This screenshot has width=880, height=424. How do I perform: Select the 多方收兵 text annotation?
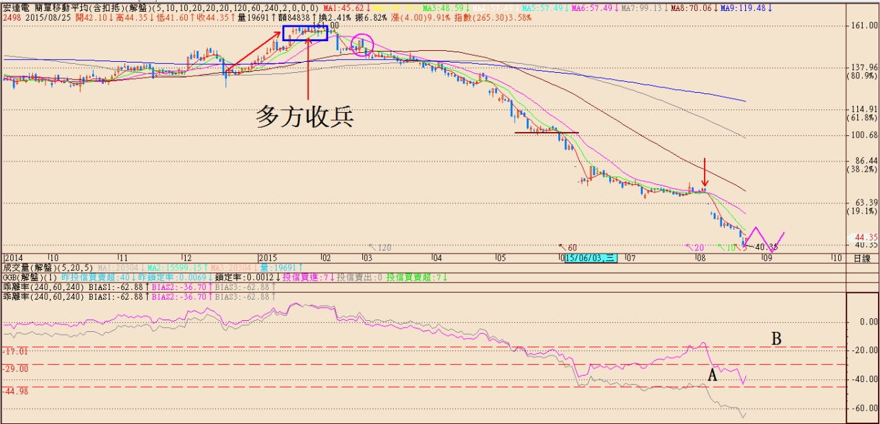305,116
